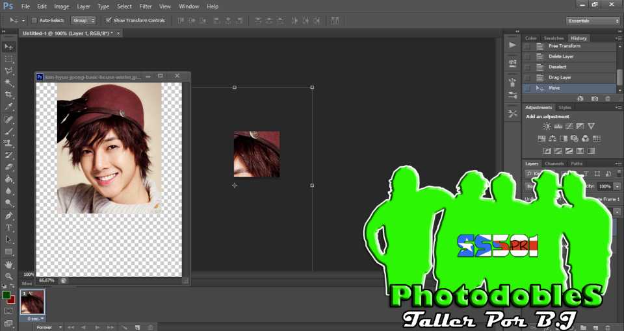This screenshot has width=624, height=331.
Task: Select the Eraser tool
Action: tap(8, 167)
